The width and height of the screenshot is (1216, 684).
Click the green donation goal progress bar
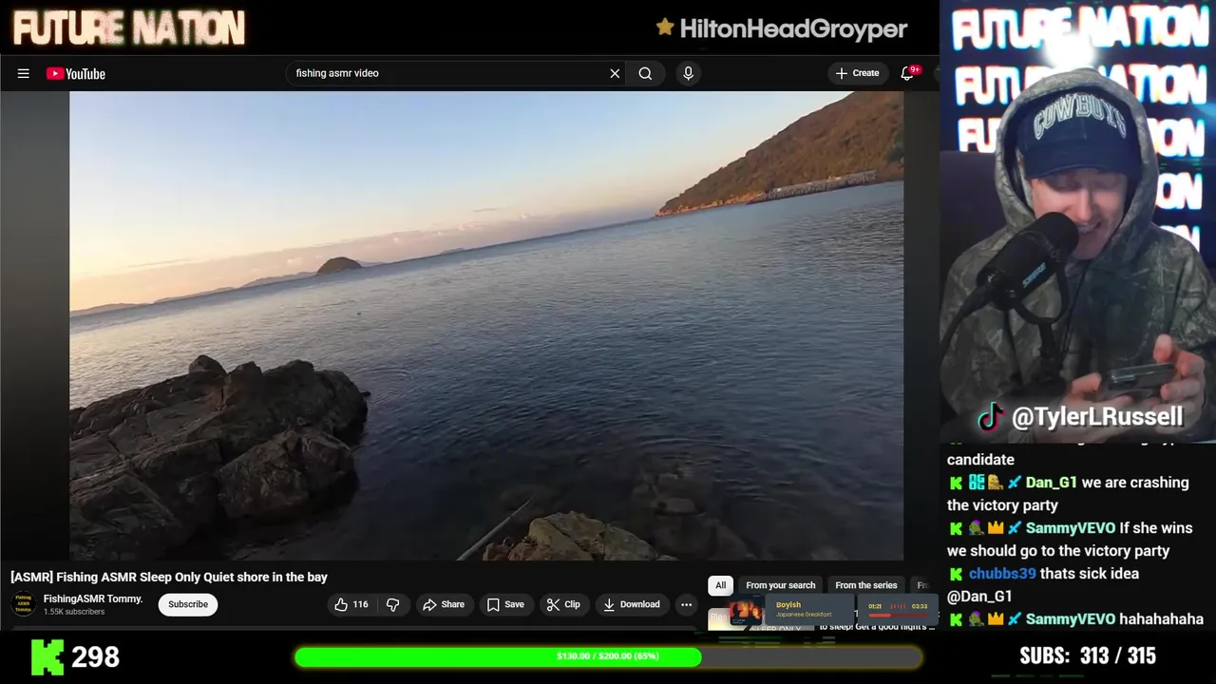[x=608, y=656]
